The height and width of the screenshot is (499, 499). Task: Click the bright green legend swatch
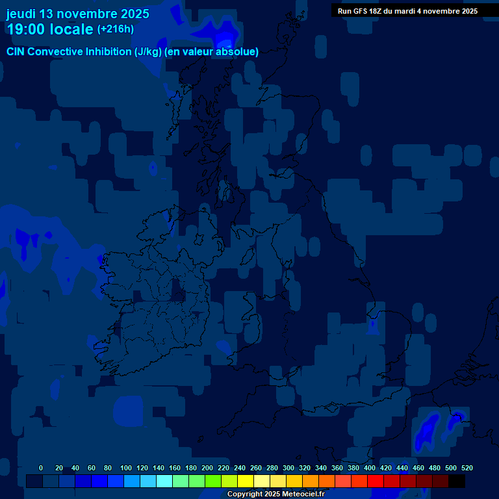click(213, 481)
